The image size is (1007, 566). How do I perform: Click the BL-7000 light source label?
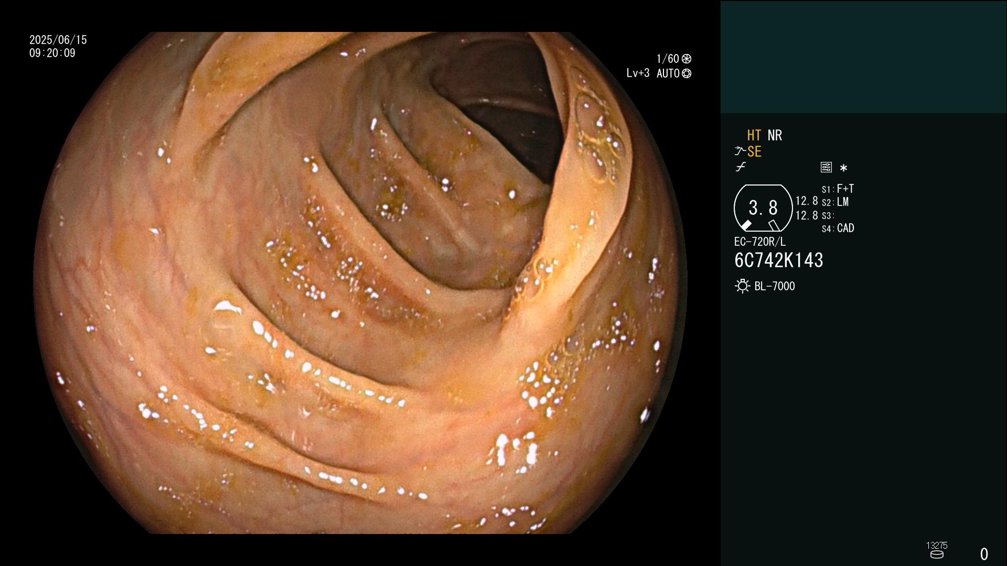pos(775,286)
